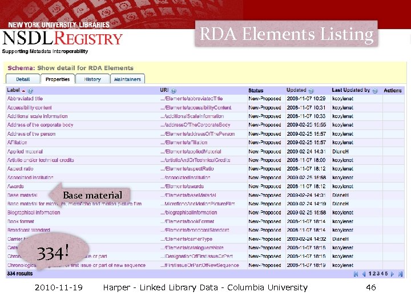
Task: Click the .../Elements/baseMaterial URI
Action: (188, 195)
